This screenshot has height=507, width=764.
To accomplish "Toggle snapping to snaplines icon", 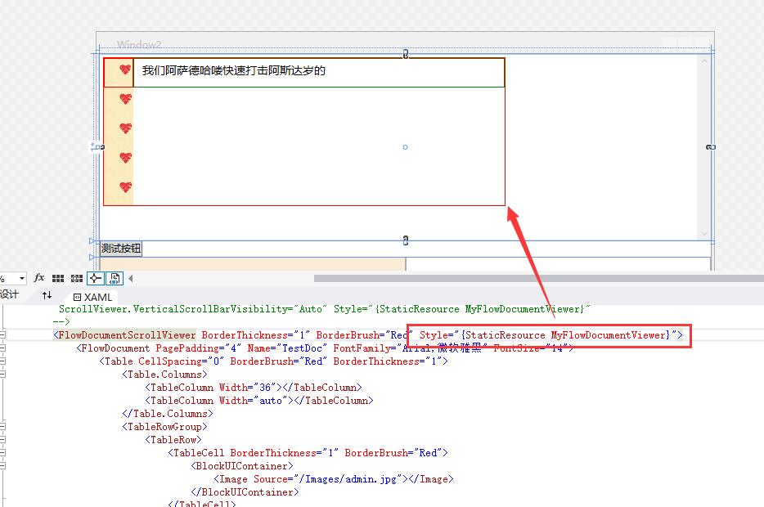I will 96,278.
